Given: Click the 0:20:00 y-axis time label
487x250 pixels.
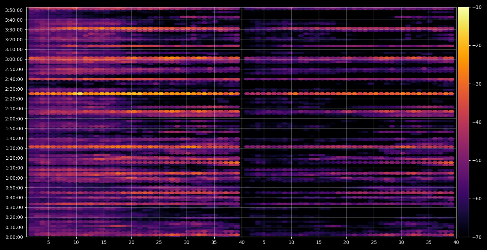Looking at the screenshot, I should (14, 218).
